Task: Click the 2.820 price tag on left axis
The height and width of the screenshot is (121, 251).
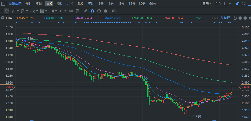Action: click(x=7, y=87)
